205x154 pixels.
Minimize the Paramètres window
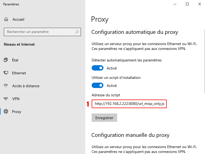175,4
